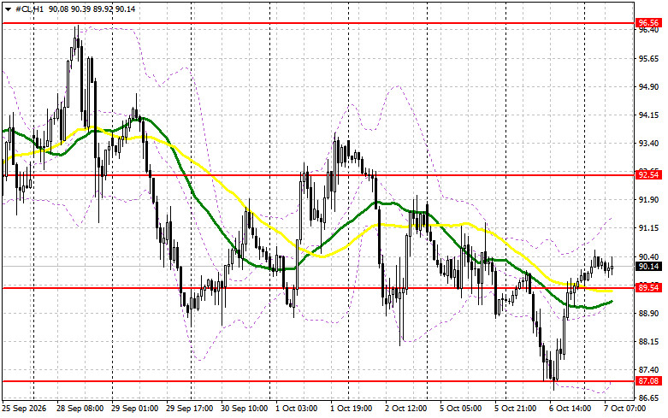Click the 86.65 price scale value
The image size is (668, 418).
(x=648, y=398)
